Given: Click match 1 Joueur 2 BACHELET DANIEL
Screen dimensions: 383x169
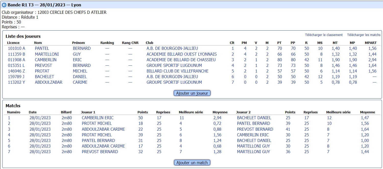Looking at the screenshot, I should pos(254,118).
